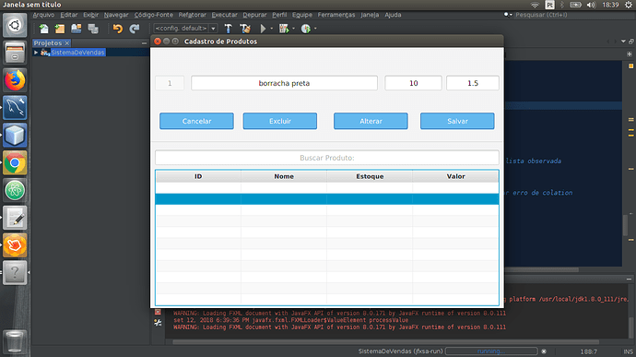The height and width of the screenshot is (357, 636).
Task: Run project with green play icon
Action: (263, 29)
